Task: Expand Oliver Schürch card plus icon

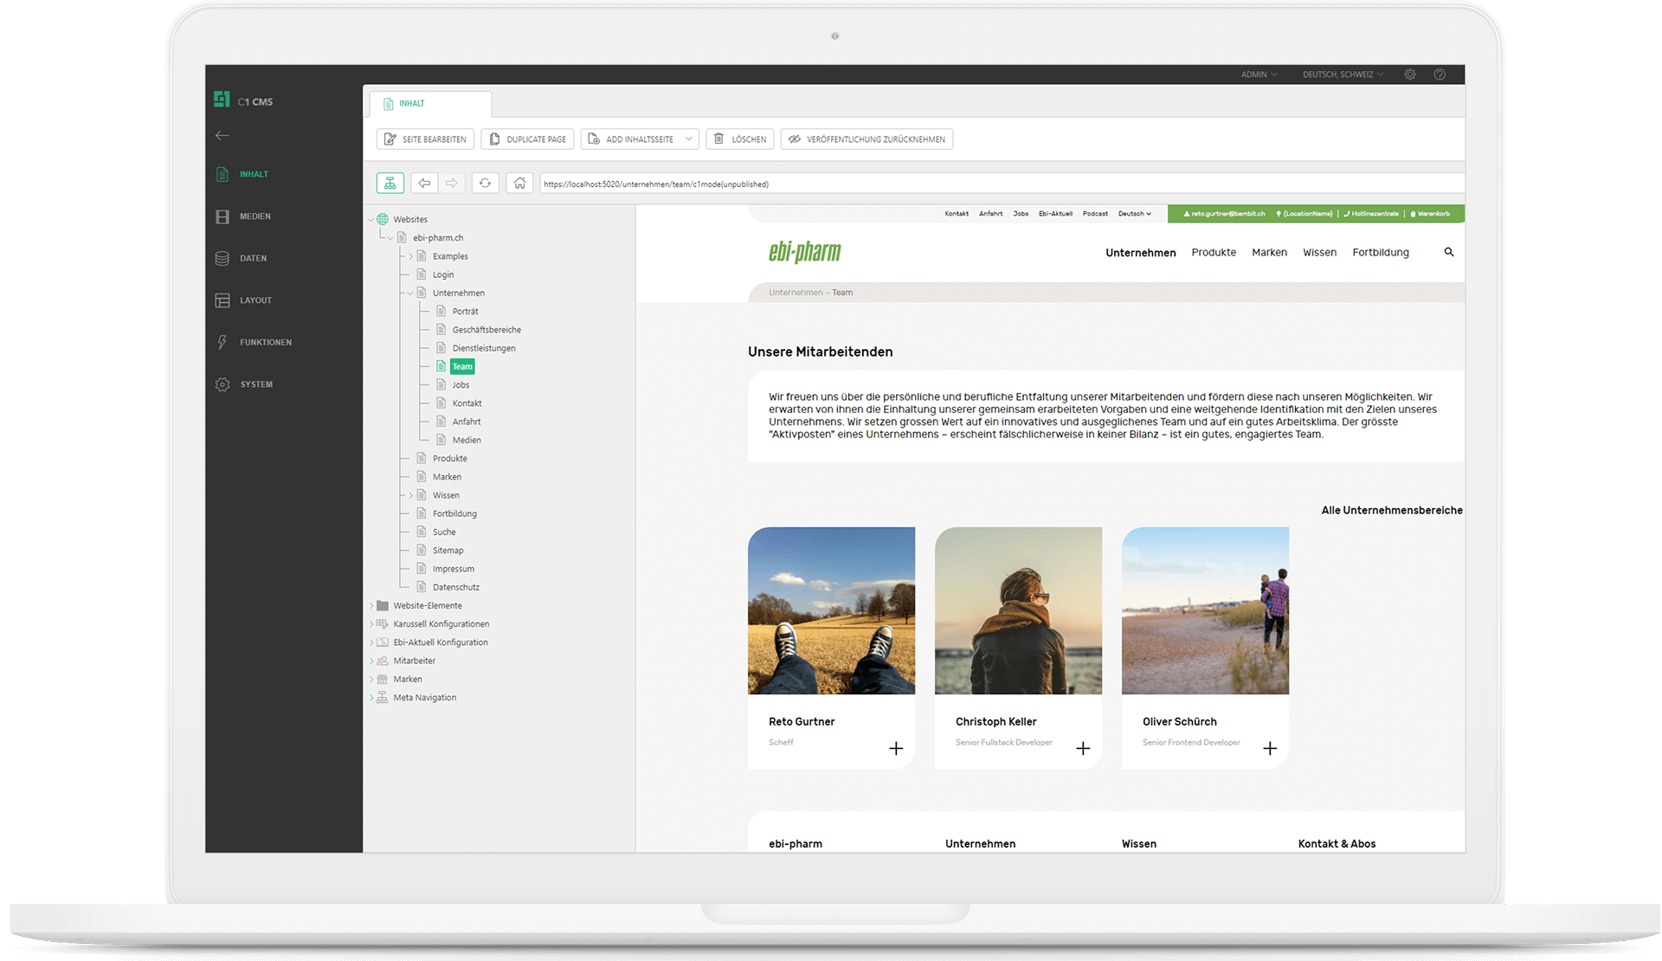Action: click(1270, 748)
